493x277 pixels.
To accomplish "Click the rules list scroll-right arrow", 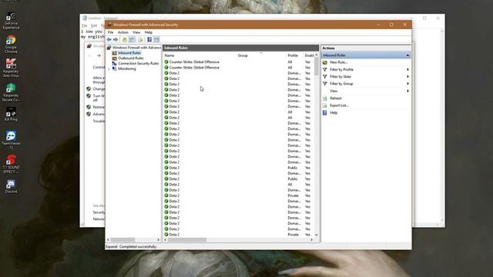I will point(311,240).
